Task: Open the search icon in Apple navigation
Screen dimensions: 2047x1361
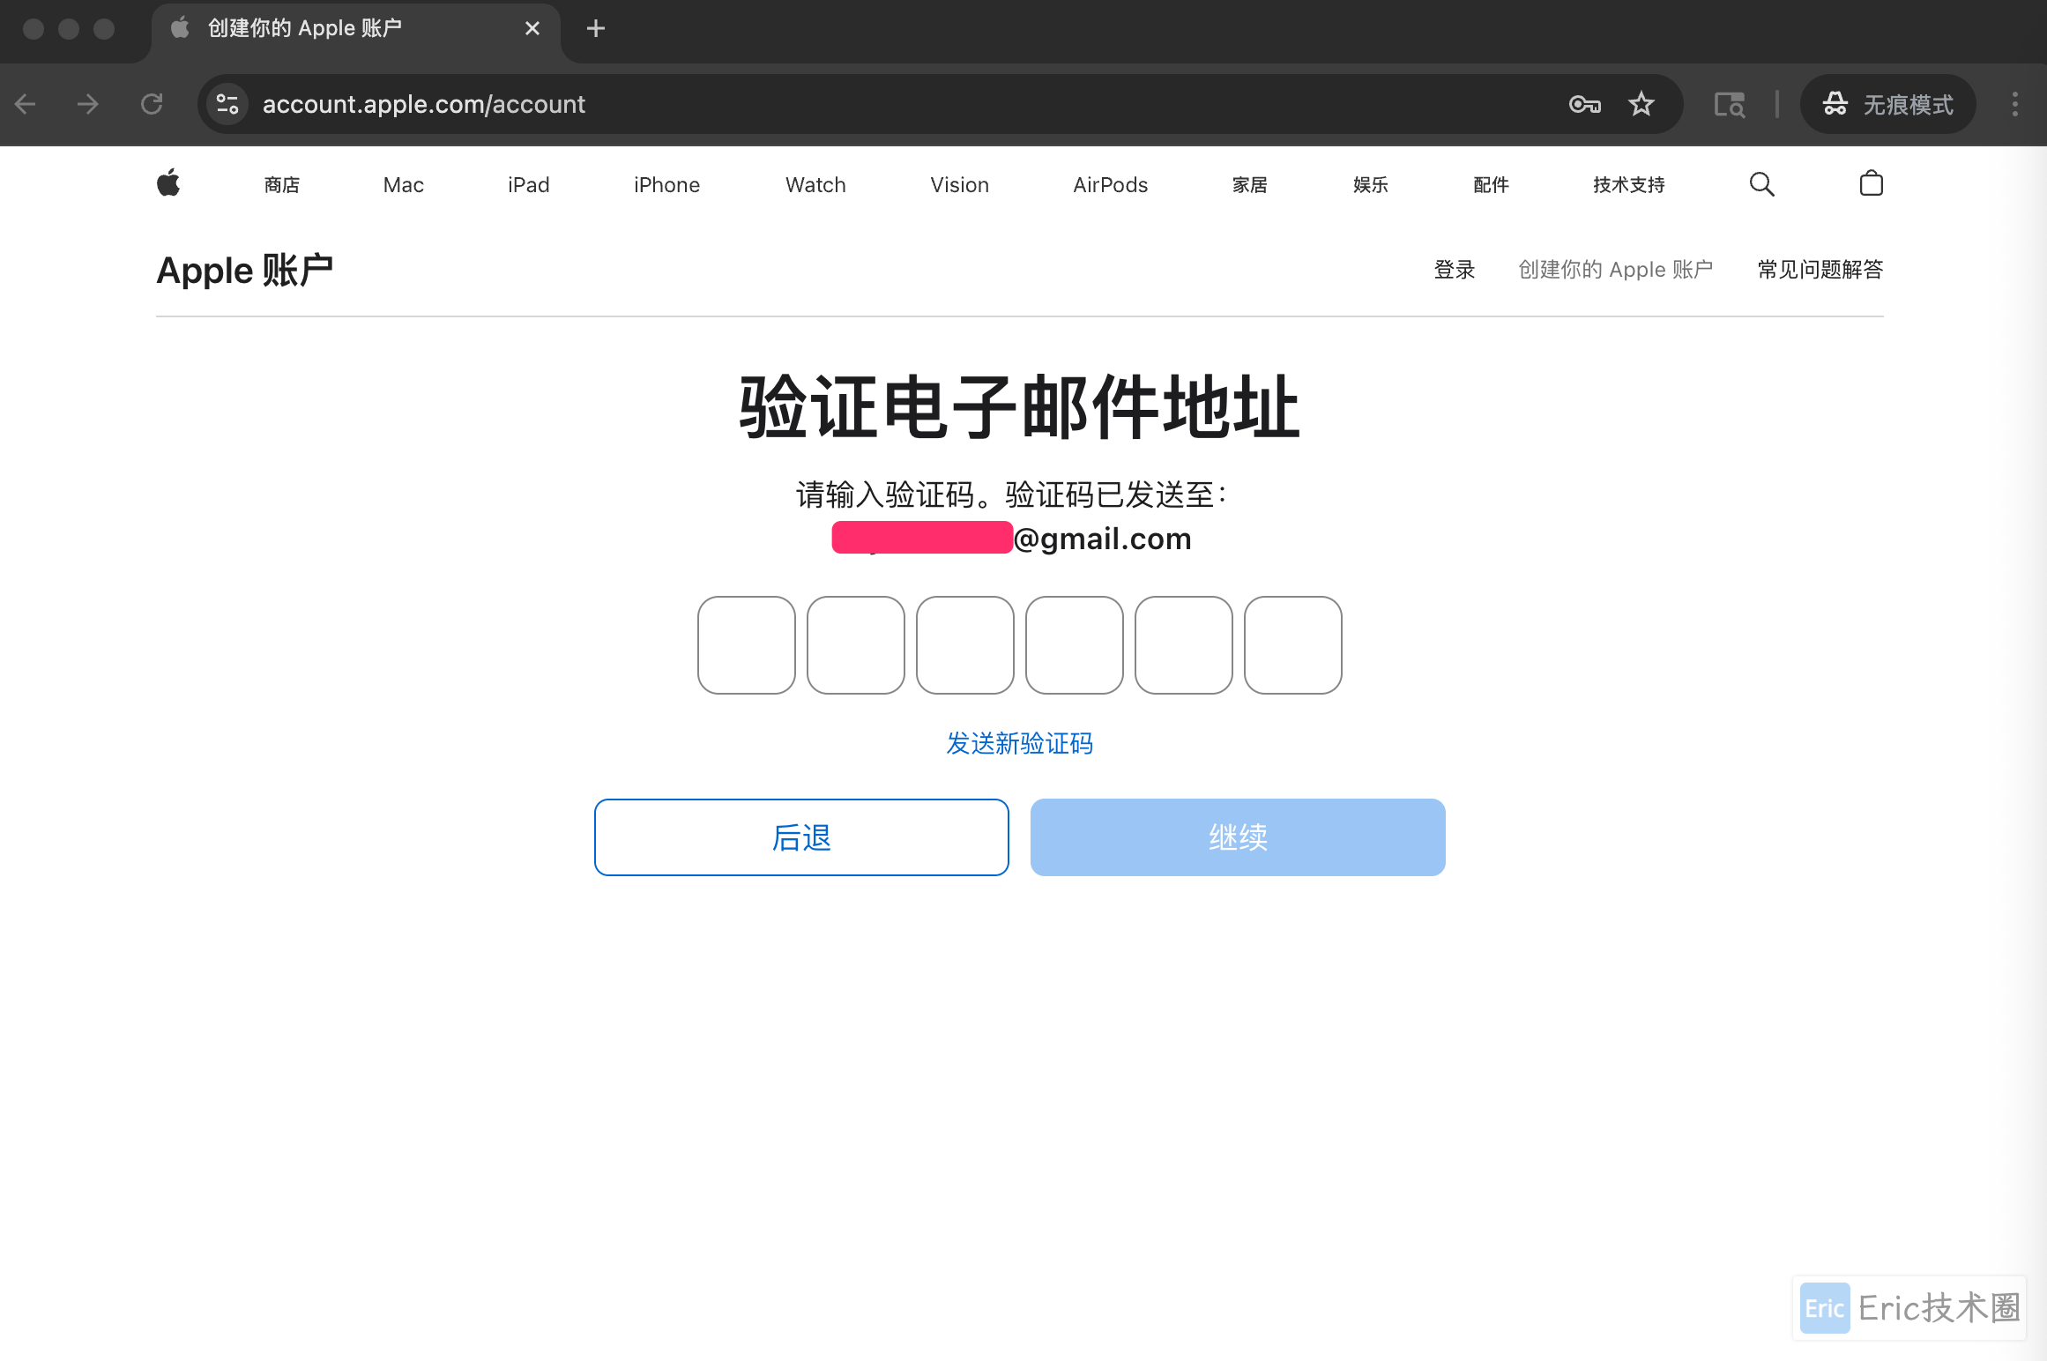Action: 1761,184
